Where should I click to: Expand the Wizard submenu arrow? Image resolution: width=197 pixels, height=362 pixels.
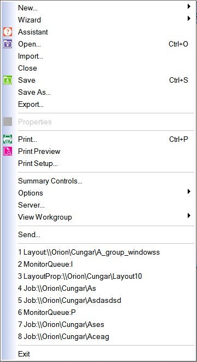pos(189,19)
